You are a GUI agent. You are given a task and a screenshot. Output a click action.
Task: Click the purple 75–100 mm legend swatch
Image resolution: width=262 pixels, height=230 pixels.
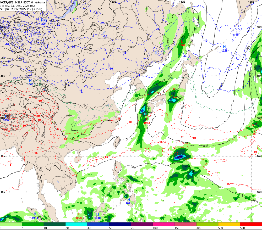click(142, 224)
